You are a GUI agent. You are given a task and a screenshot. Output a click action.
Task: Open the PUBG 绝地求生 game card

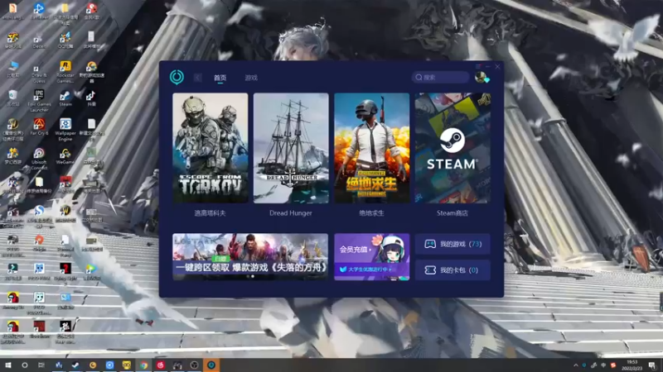click(371, 148)
